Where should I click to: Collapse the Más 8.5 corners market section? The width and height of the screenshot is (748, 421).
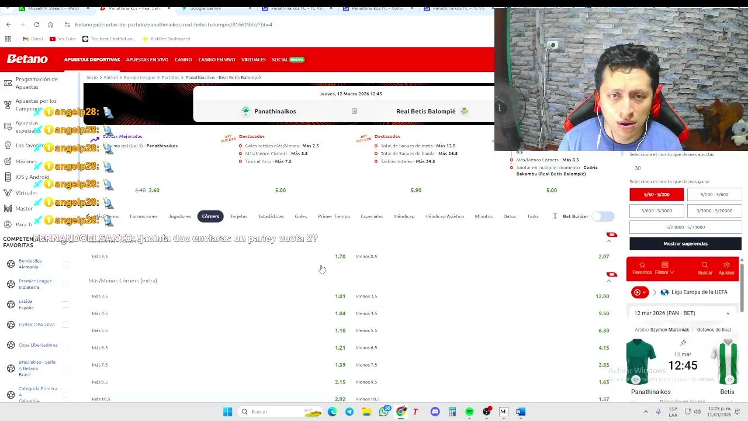pos(608,241)
